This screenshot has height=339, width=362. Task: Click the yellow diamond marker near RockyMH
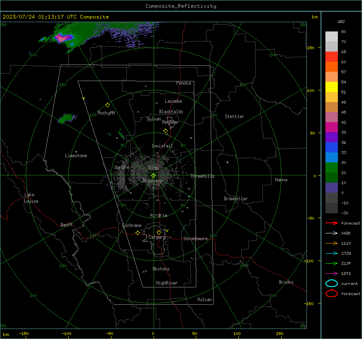[107, 105]
